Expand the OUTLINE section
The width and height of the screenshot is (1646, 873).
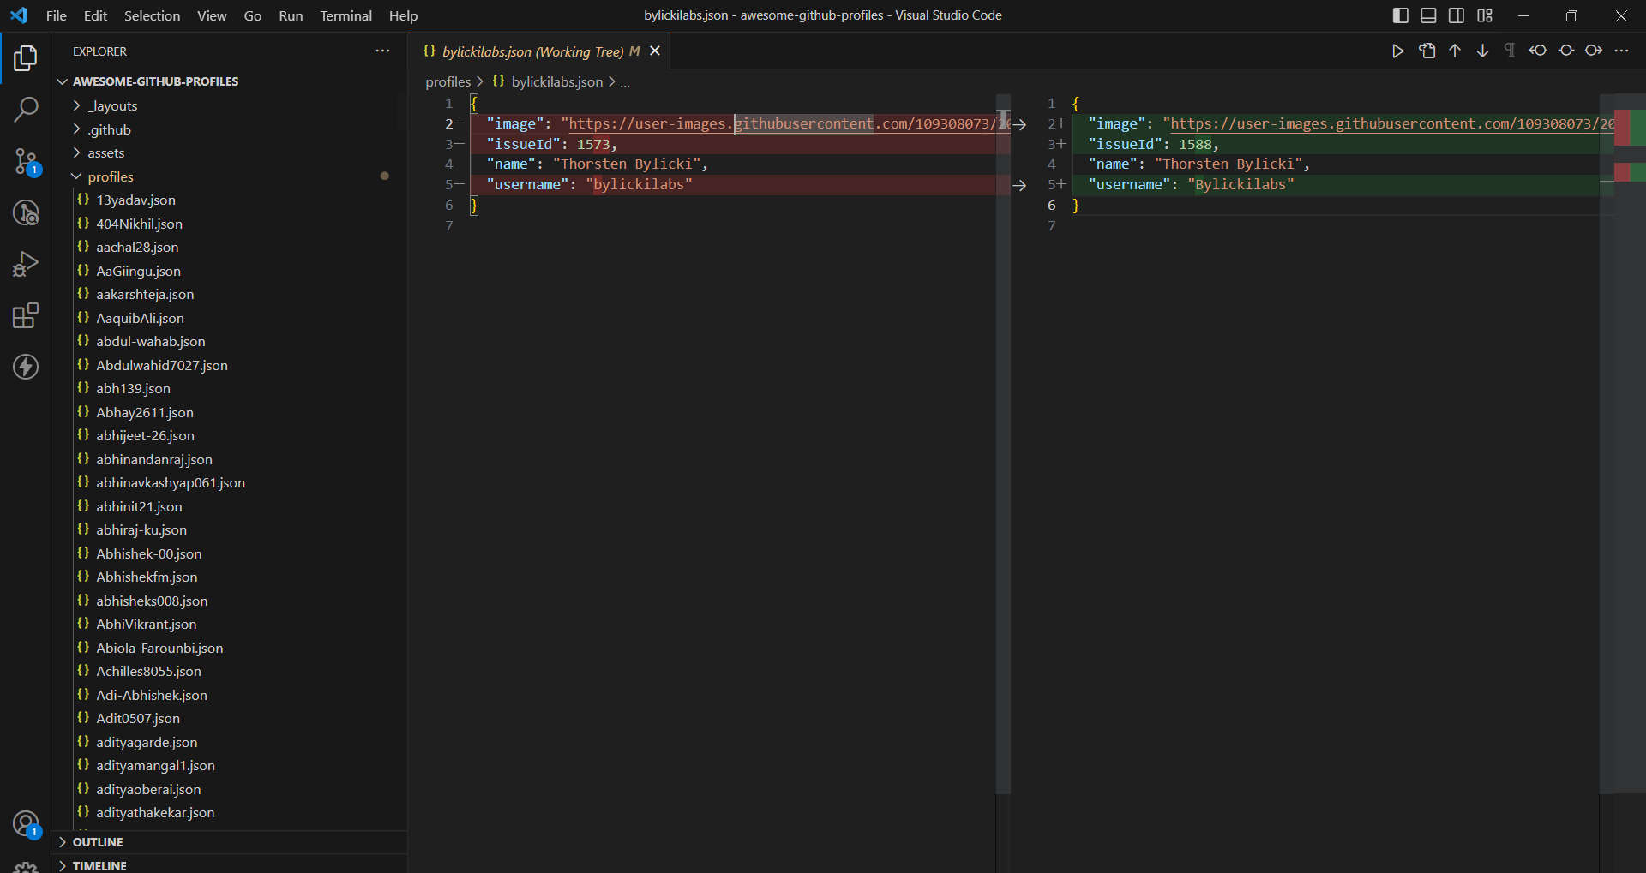100,842
